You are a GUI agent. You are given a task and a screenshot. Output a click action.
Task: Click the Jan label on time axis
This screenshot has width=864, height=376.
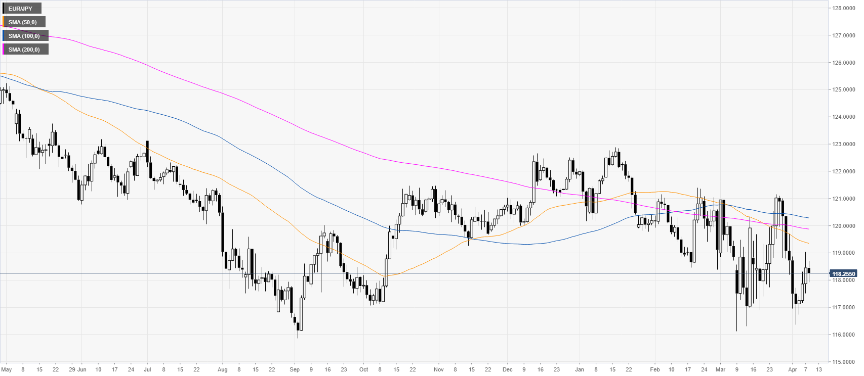580,369
